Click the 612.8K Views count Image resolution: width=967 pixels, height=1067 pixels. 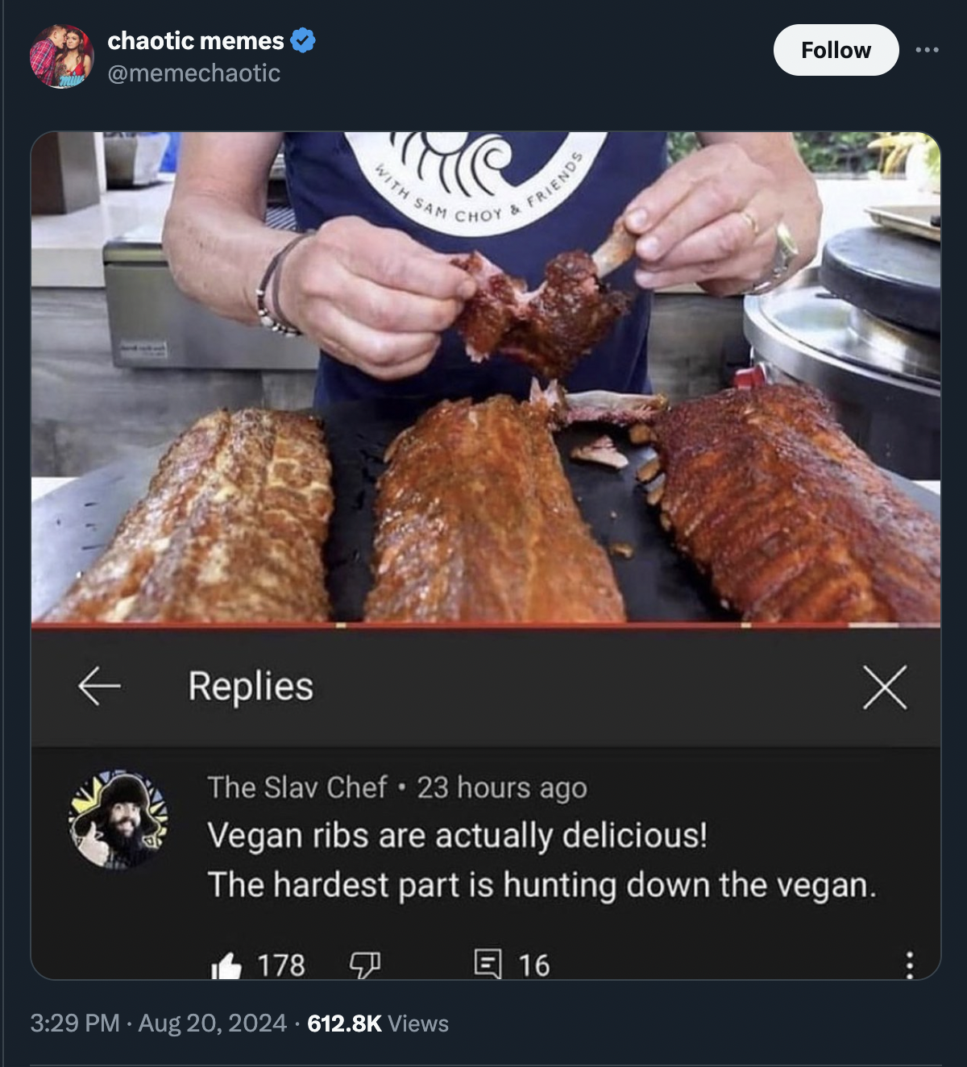(378, 1023)
